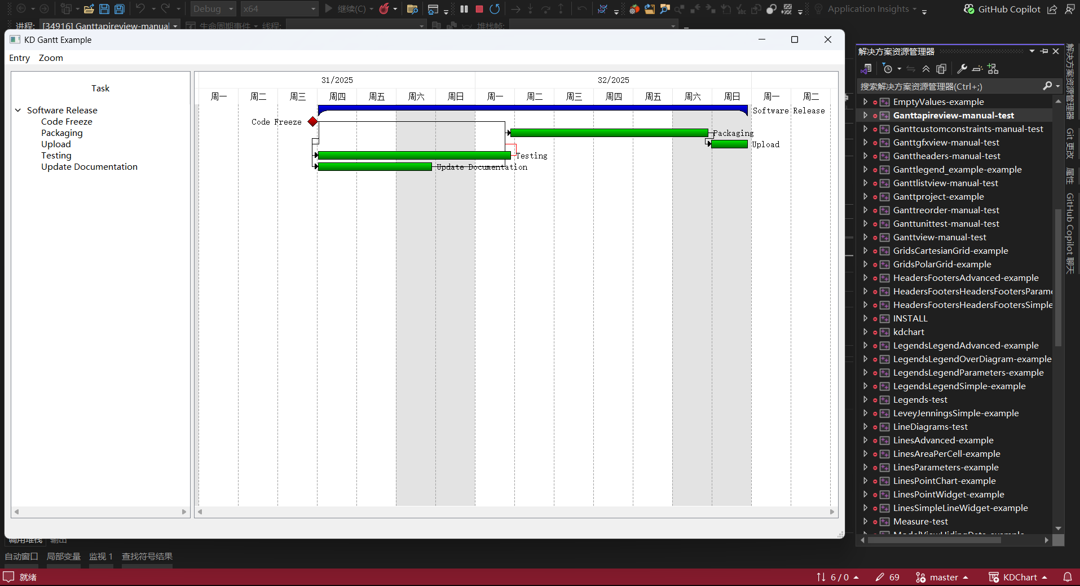This screenshot has width=1080, height=586.
Task: Pin the Solution Explorer panel with auto-hide icon
Action: coord(1044,51)
